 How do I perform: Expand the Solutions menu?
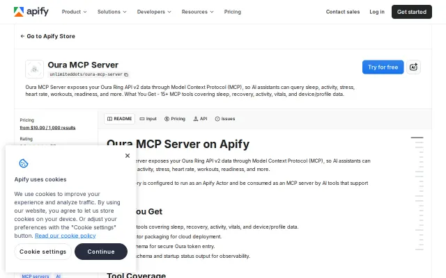pyautogui.click(x=111, y=12)
